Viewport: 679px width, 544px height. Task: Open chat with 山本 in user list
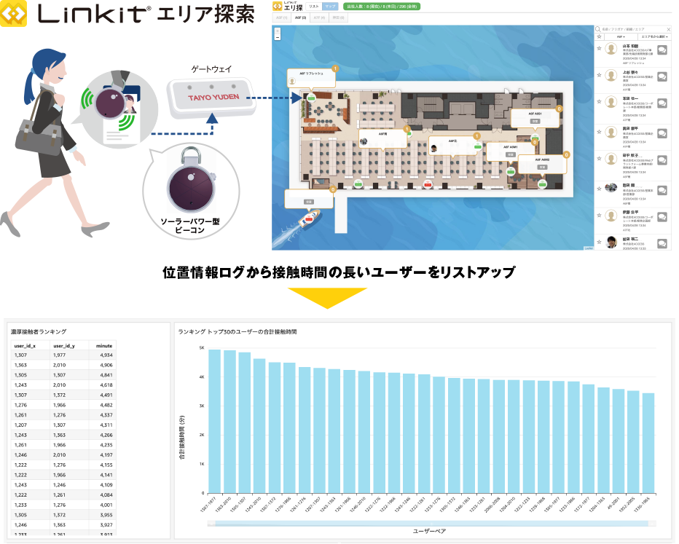[x=662, y=50]
